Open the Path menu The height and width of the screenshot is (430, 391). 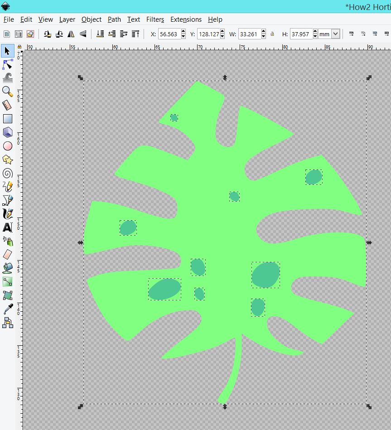(114, 19)
